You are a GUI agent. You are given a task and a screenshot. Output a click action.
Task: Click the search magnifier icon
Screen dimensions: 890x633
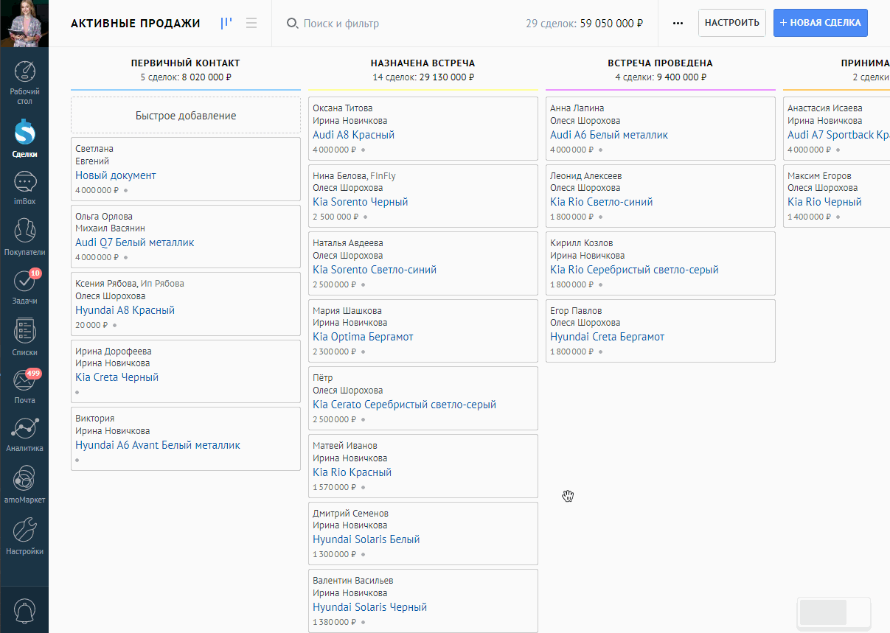(292, 24)
